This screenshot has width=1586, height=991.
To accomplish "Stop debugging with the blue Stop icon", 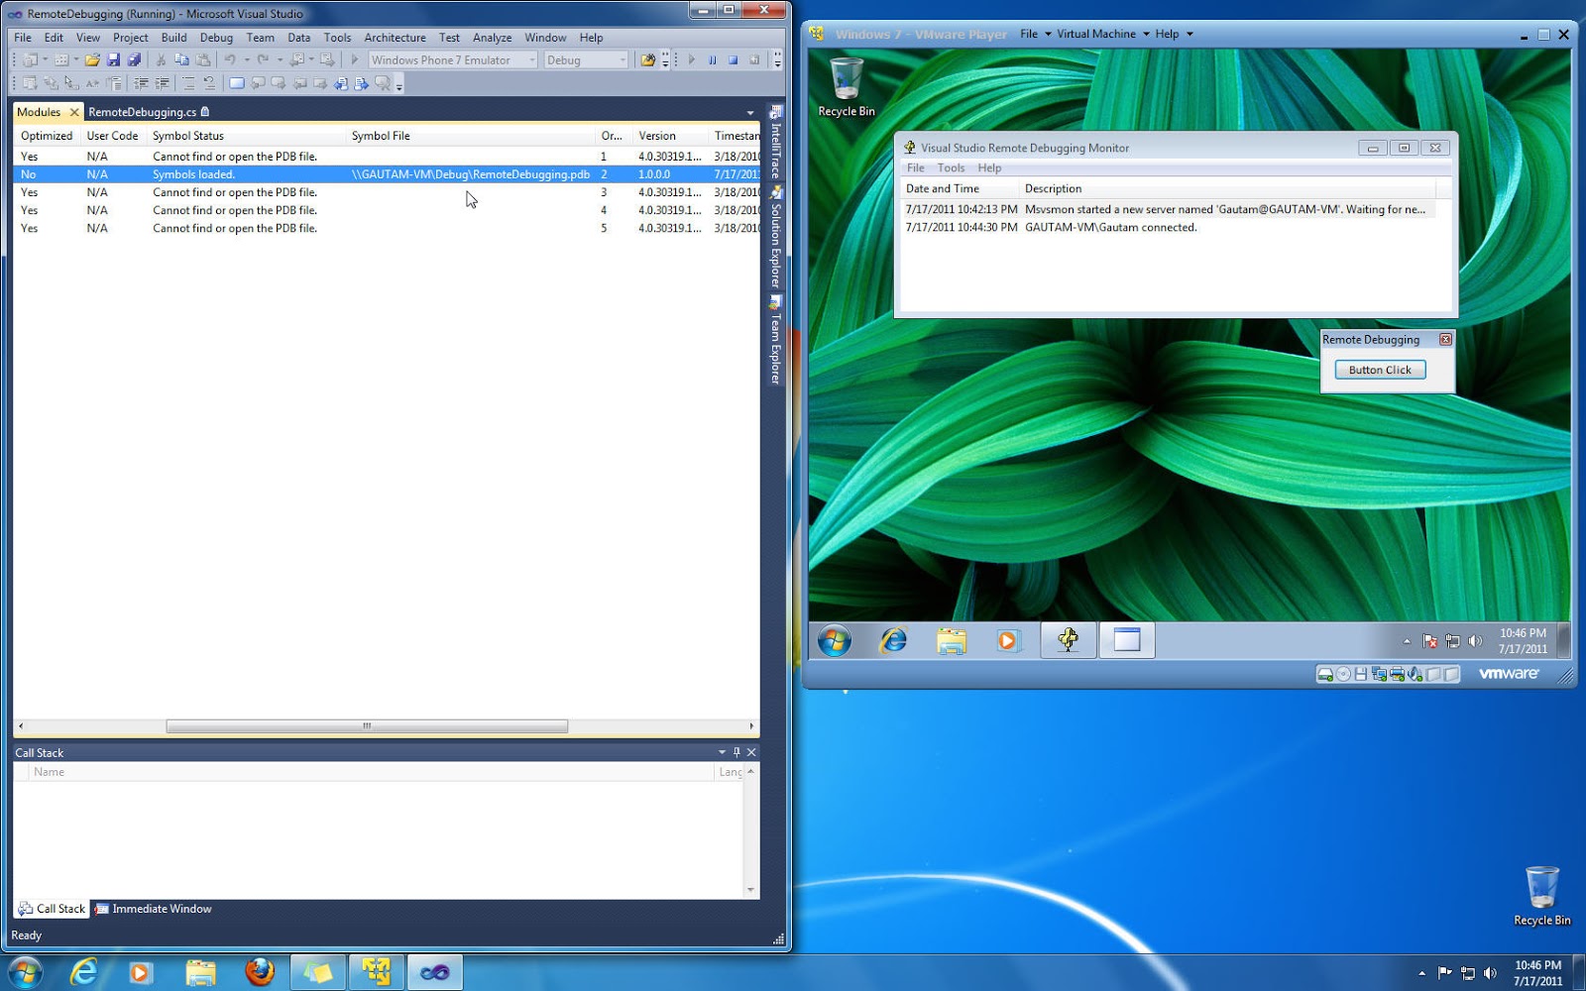I will (x=734, y=59).
